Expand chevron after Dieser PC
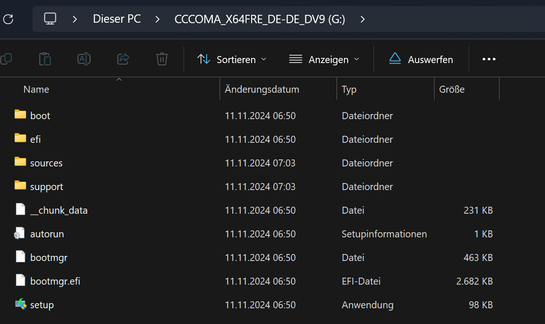This screenshot has width=545, height=324. point(157,19)
